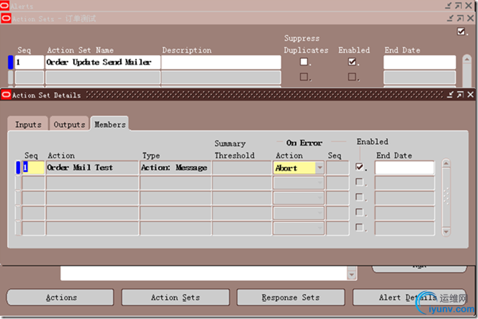Open the Inputs tab
The height and width of the screenshot is (319, 478).
coord(28,124)
